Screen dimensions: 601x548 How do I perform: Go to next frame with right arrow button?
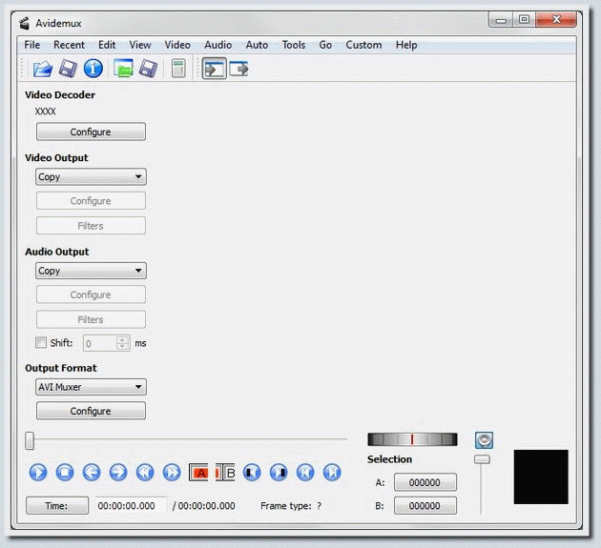118,472
